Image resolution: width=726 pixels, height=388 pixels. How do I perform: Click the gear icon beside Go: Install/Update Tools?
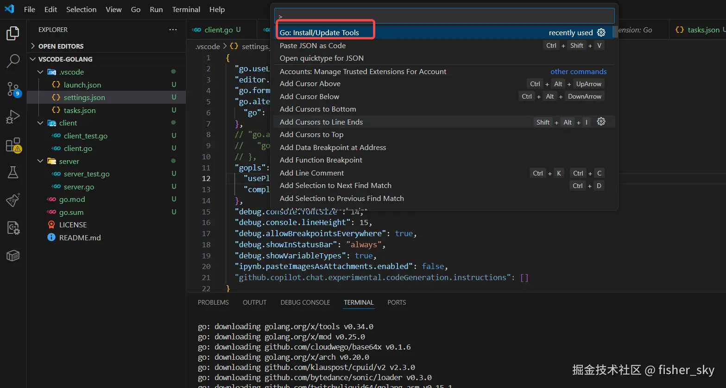pos(601,32)
